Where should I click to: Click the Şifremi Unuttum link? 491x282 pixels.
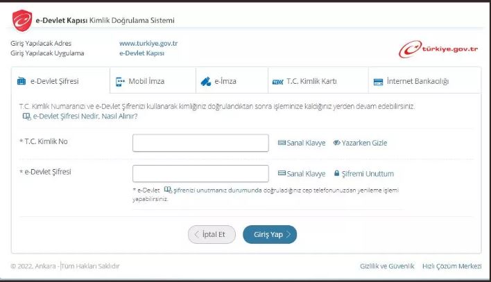click(368, 174)
